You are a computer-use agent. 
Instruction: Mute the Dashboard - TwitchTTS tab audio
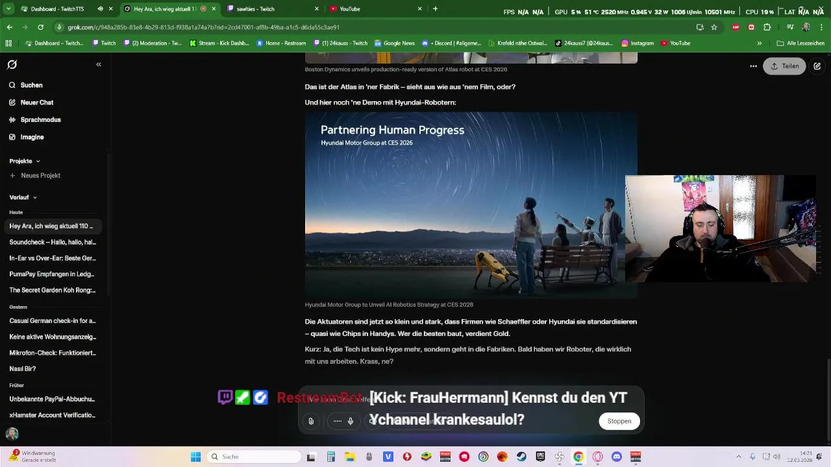(x=100, y=9)
